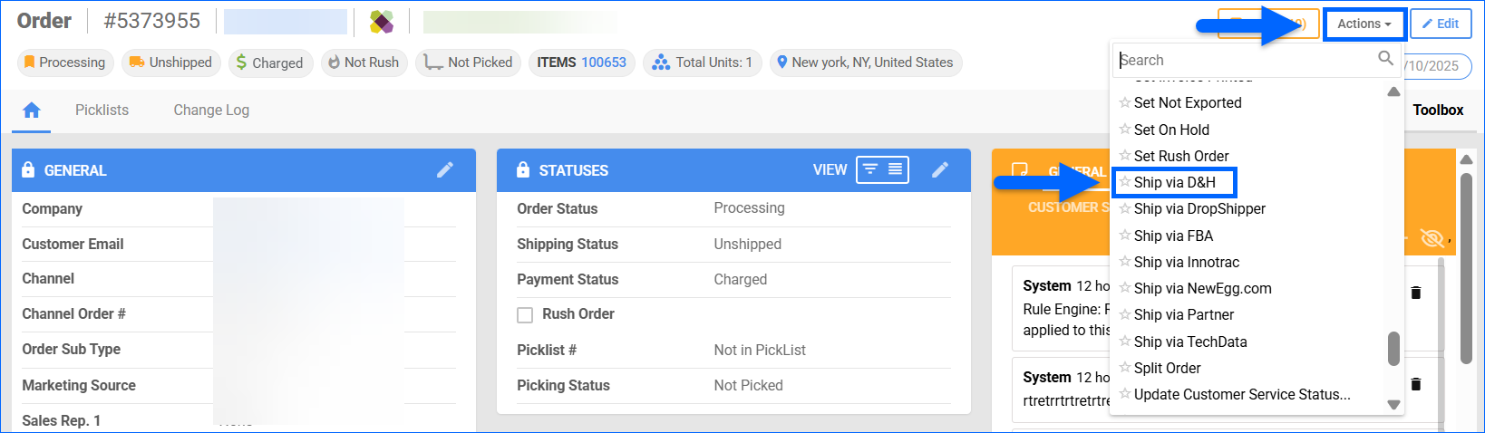Click the colorful channel logo icon in header
The height and width of the screenshot is (433, 1485).
[382, 22]
